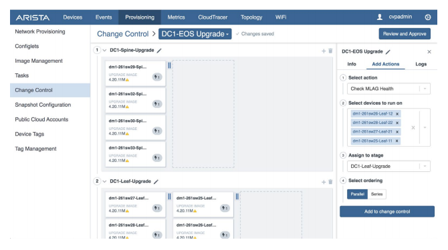Viewport: 448px width, 250px height.
Task: Remove dm1-261sw26-Leaf-12 device tag
Action: [397, 114]
